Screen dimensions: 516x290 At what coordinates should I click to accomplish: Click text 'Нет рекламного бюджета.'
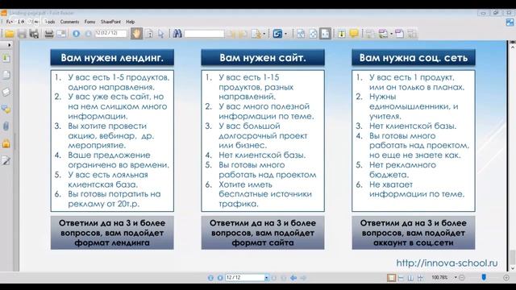pos(402,170)
